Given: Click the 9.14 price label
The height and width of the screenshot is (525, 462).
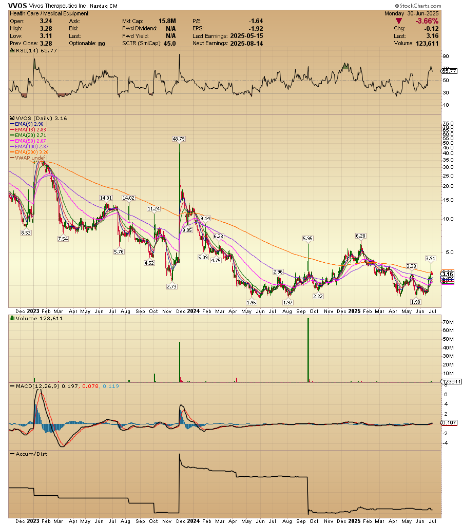Looking at the screenshot, I should coord(205,218).
